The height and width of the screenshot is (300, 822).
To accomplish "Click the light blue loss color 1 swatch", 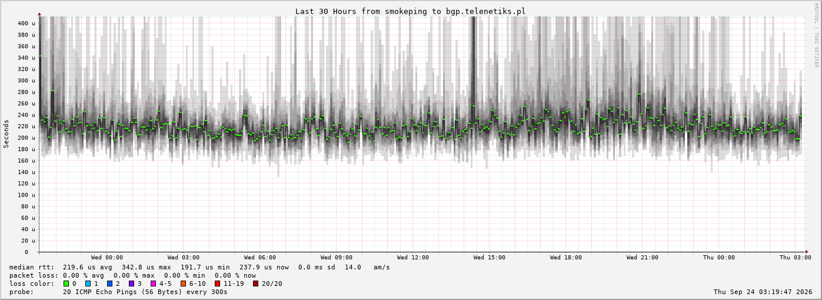I will pos(88,284).
